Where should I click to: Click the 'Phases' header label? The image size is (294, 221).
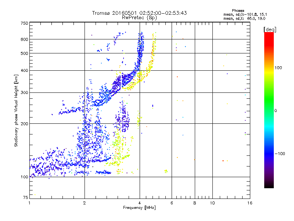(238, 11)
